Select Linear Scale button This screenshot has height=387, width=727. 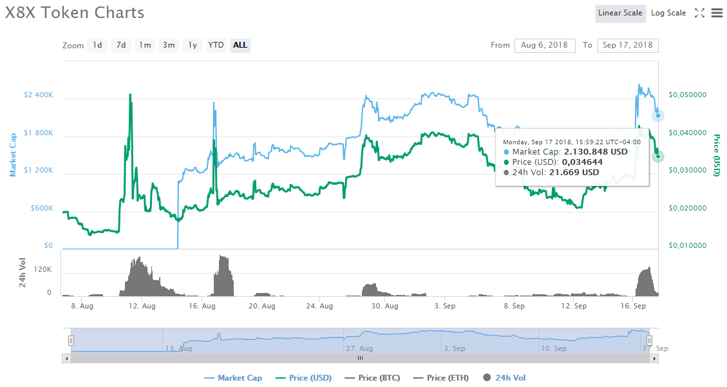pos(620,13)
